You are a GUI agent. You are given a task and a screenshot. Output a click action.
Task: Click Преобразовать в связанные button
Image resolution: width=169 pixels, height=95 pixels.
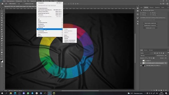(150, 26)
